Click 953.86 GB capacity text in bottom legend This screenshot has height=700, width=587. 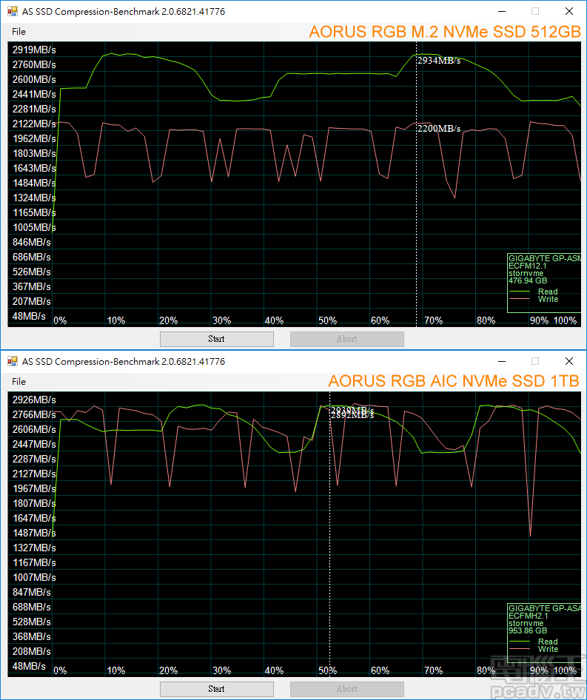(528, 630)
